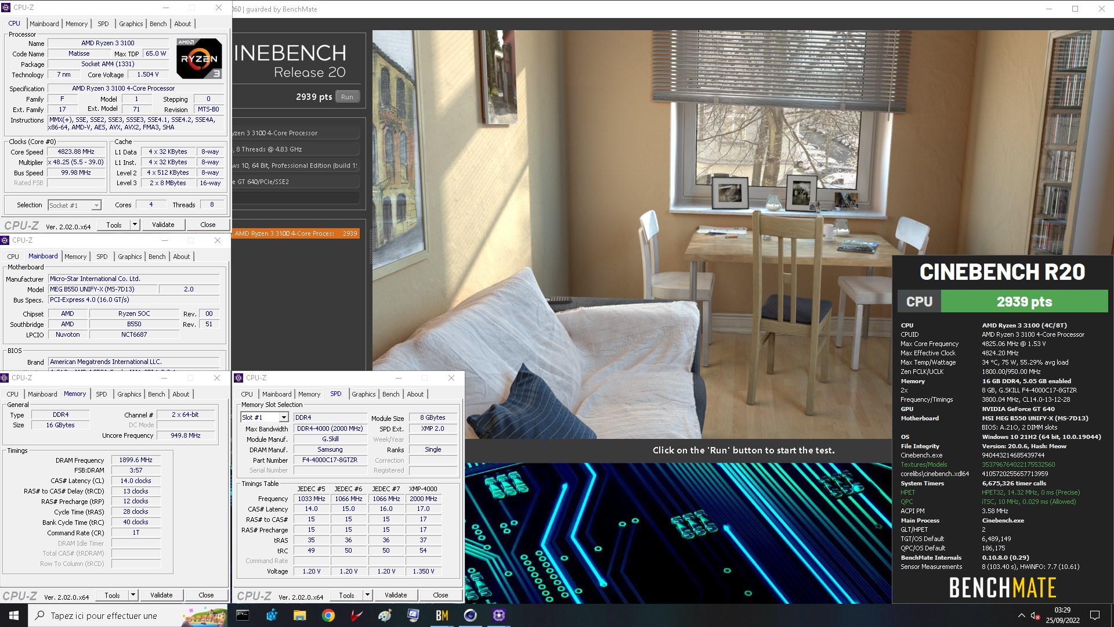Open the About tab in the SPD window
The image size is (1114, 627).
[x=415, y=394]
